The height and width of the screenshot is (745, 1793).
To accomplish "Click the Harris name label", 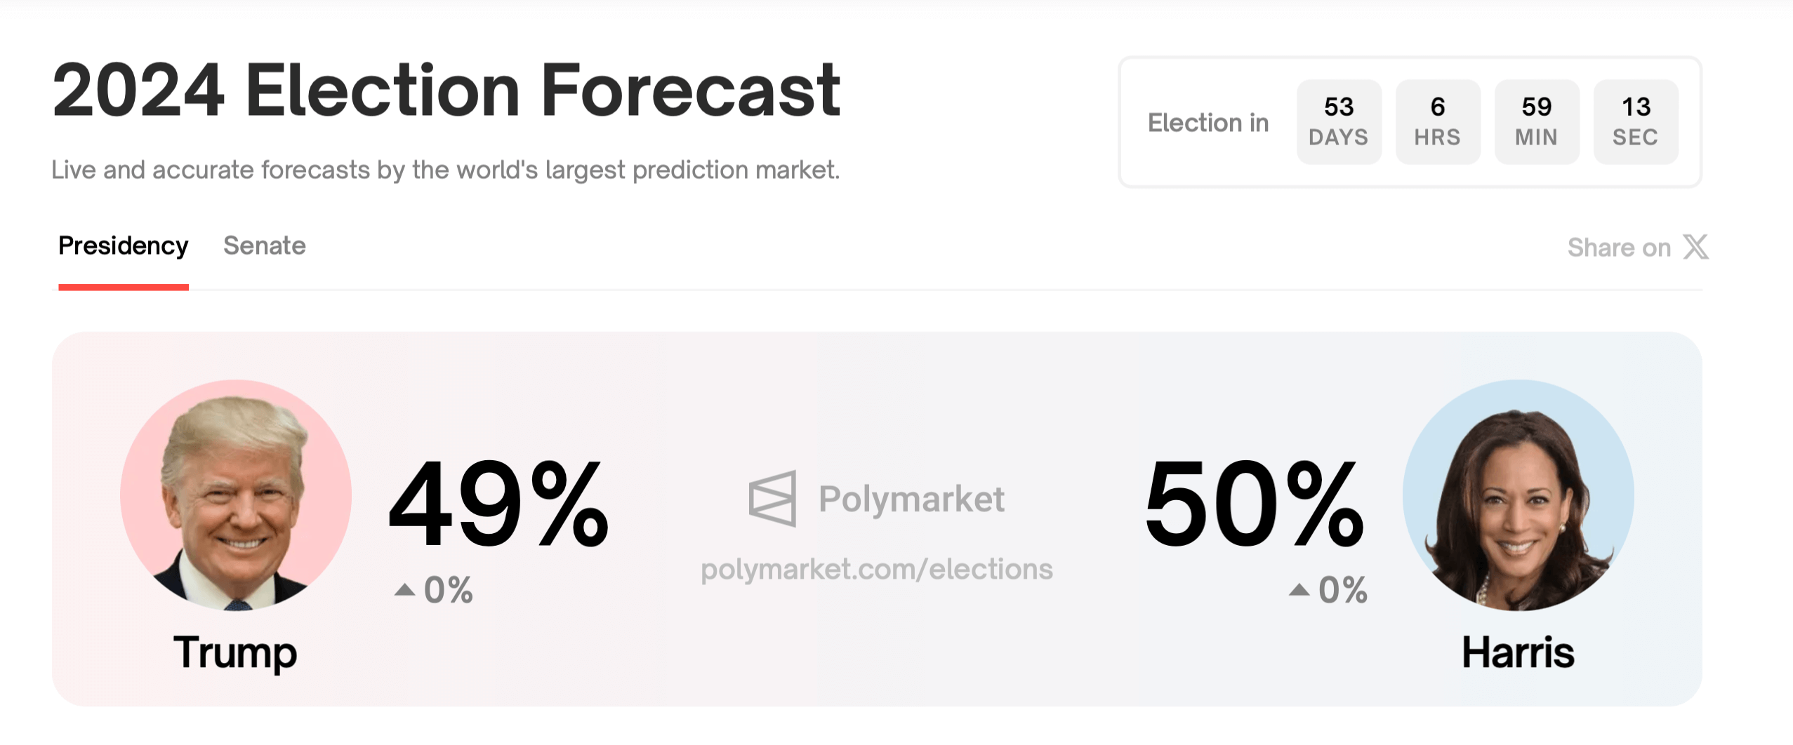I will 1518,652.
